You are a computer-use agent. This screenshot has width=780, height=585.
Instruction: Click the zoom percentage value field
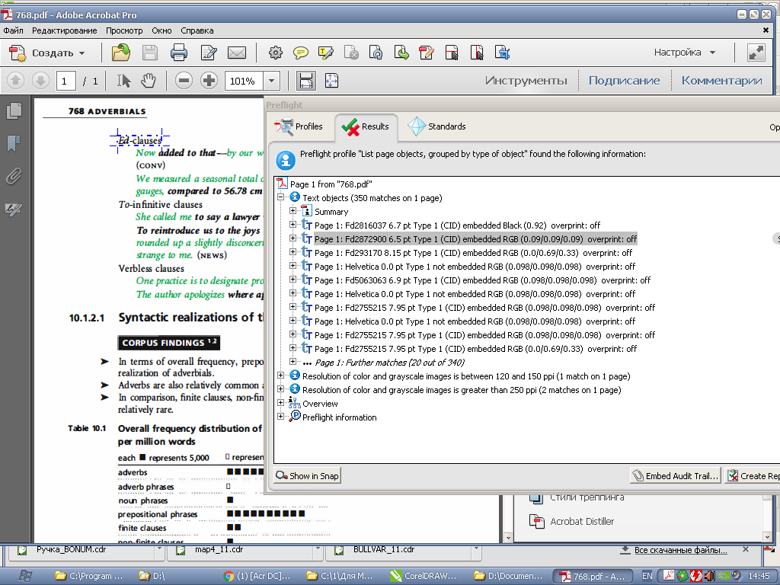pos(244,81)
